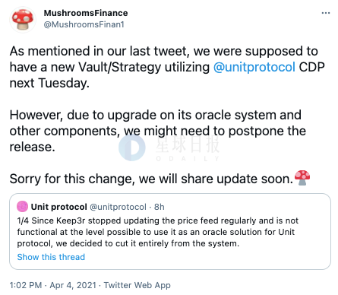Screen dimensions: 338x295
Task: Click Show this thread link
Action: 51,257
